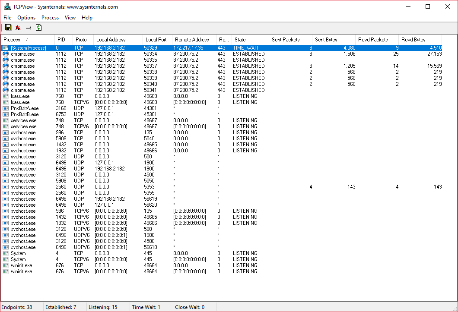The width and height of the screenshot is (458, 312).
Task: Click the TIME_WAIT state cell
Action: coord(246,48)
